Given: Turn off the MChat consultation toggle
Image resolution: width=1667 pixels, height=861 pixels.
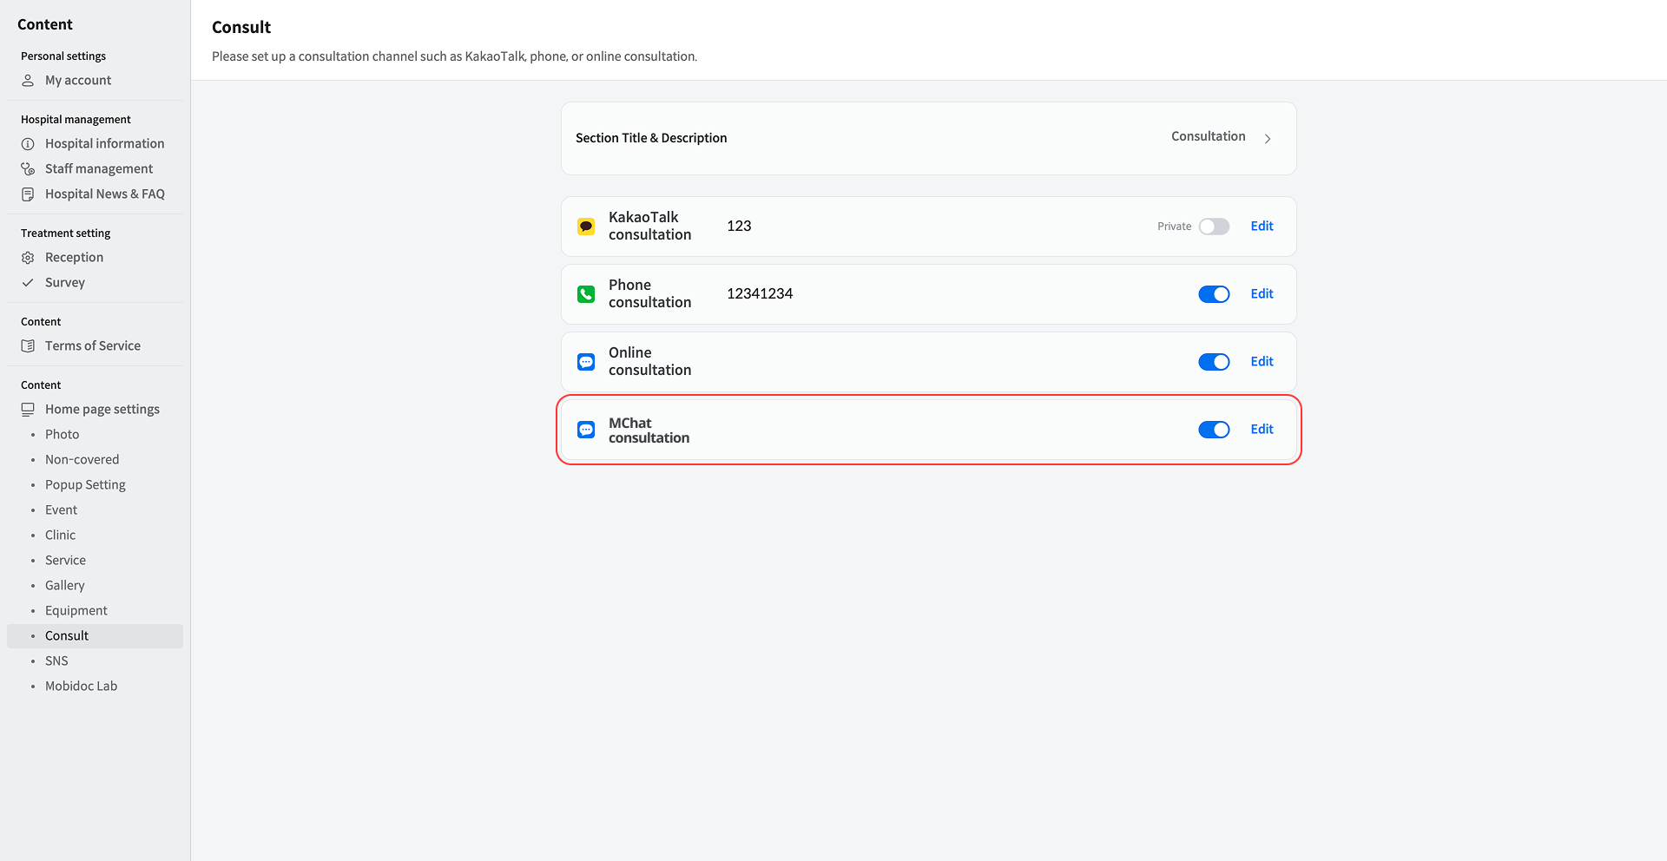Looking at the screenshot, I should pos(1214,430).
